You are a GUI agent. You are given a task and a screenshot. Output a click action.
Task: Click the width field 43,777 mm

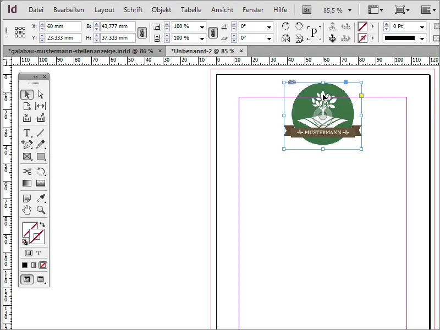(118, 26)
